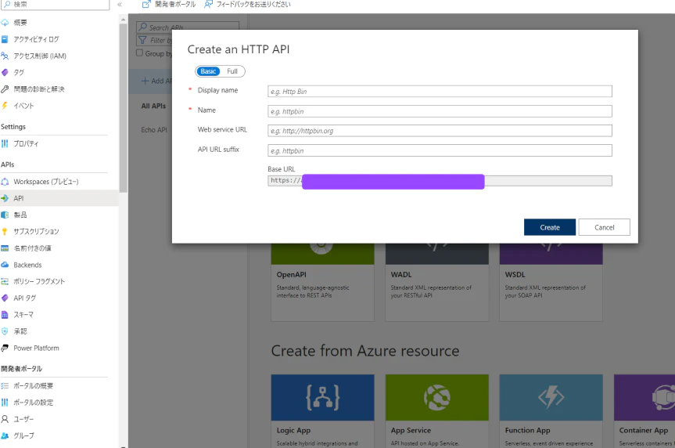
Task: Click the Search APIs box
Action: 187,27
